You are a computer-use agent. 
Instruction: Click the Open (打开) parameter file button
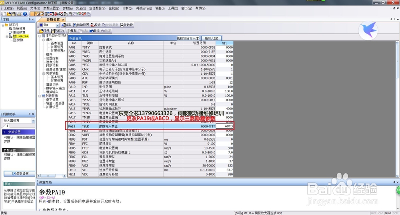coord(44,30)
